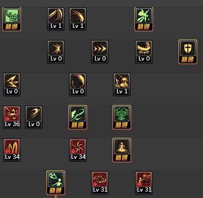Image resolution: width=203 pixels, height=198 pixels.
Task: Select the downward sweep Lv 0 skill
Action: 144,52
